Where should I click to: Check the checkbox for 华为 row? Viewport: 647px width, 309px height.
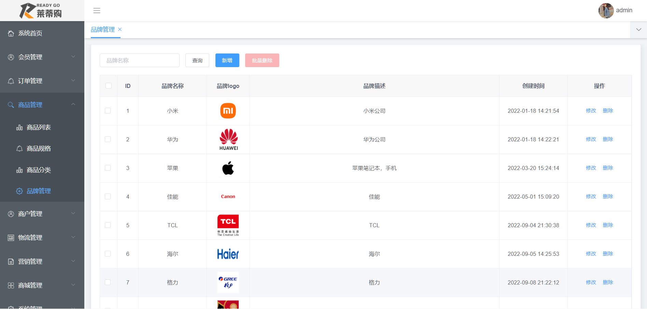pyautogui.click(x=108, y=139)
